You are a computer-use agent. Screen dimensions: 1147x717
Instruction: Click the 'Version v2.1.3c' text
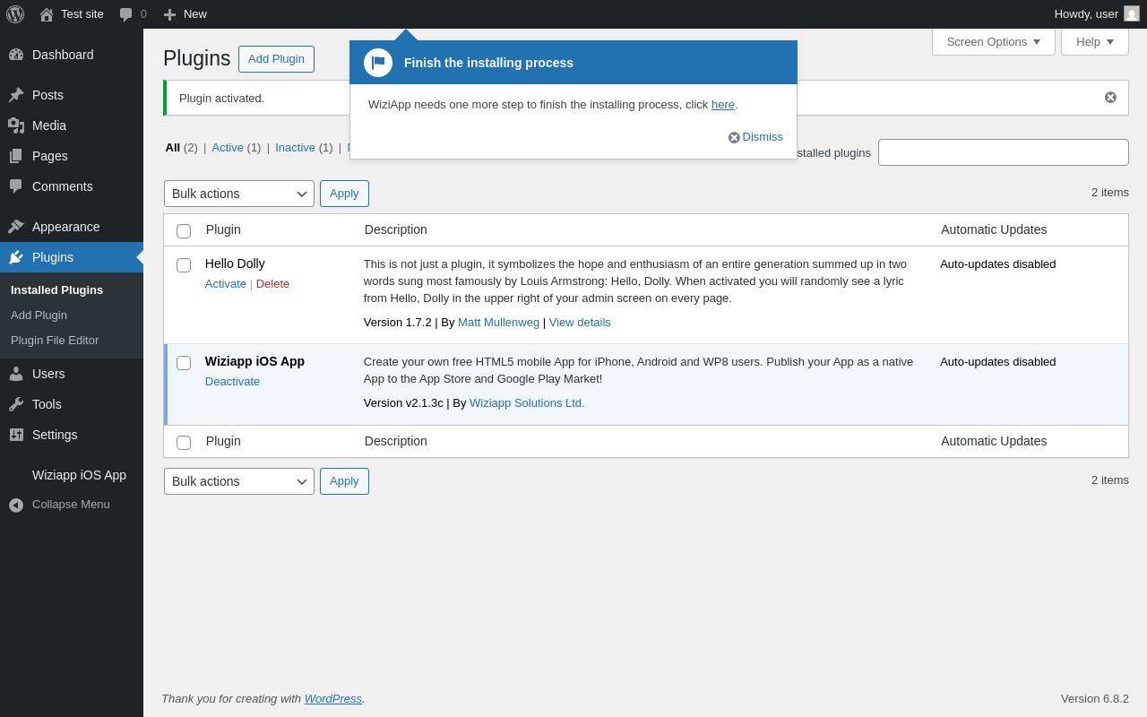coord(403,402)
